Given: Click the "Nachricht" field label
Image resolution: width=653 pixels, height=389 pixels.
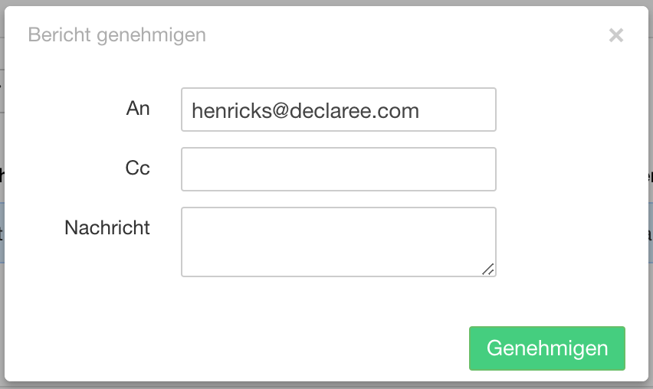Looking at the screenshot, I should 107,227.
